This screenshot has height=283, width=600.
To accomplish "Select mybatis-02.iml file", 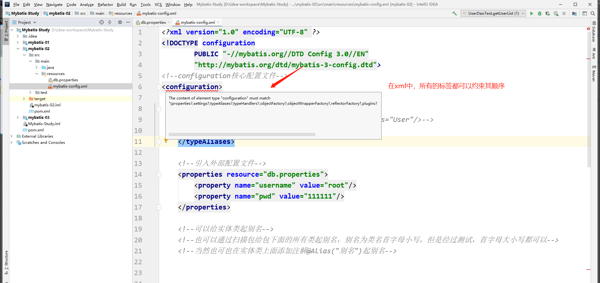I will point(47,105).
